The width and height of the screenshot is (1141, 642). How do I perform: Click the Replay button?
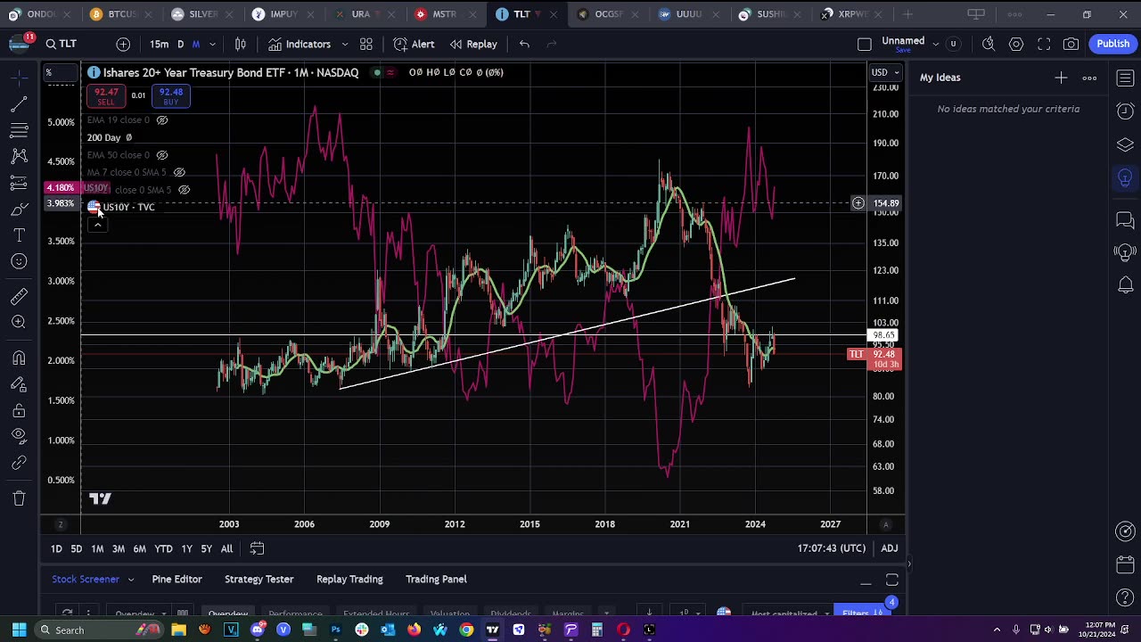click(x=472, y=44)
